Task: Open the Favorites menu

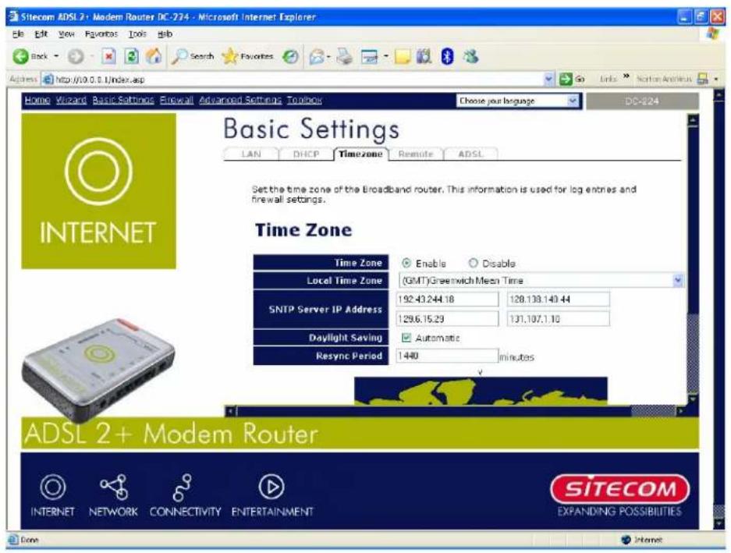Action: pos(101,34)
